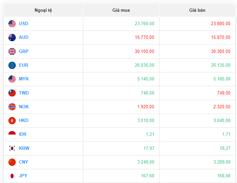Click the NOK sell price 2.320,00
The height and width of the screenshot is (183, 237).
point(221,107)
